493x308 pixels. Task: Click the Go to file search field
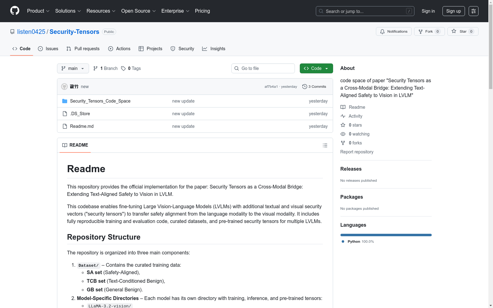click(263, 68)
